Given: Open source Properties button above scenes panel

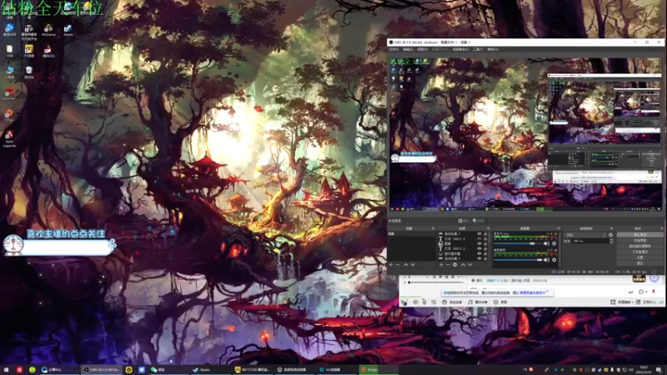Looking at the screenshot, I should (464, 220).
